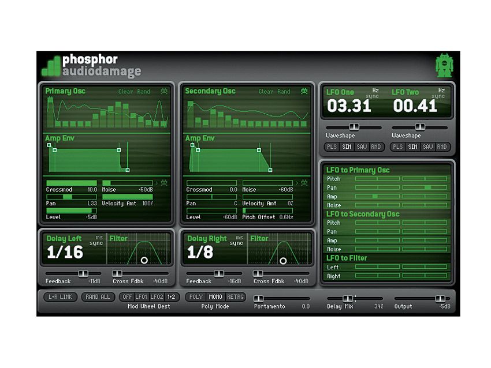Click the RAND ALL button
The width and height of the screenshot is (491, 368).
98,296
